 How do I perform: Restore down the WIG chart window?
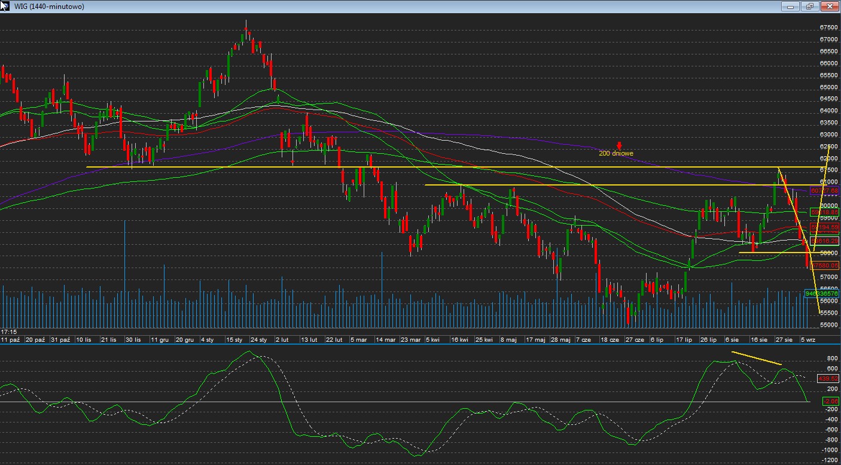810,6
